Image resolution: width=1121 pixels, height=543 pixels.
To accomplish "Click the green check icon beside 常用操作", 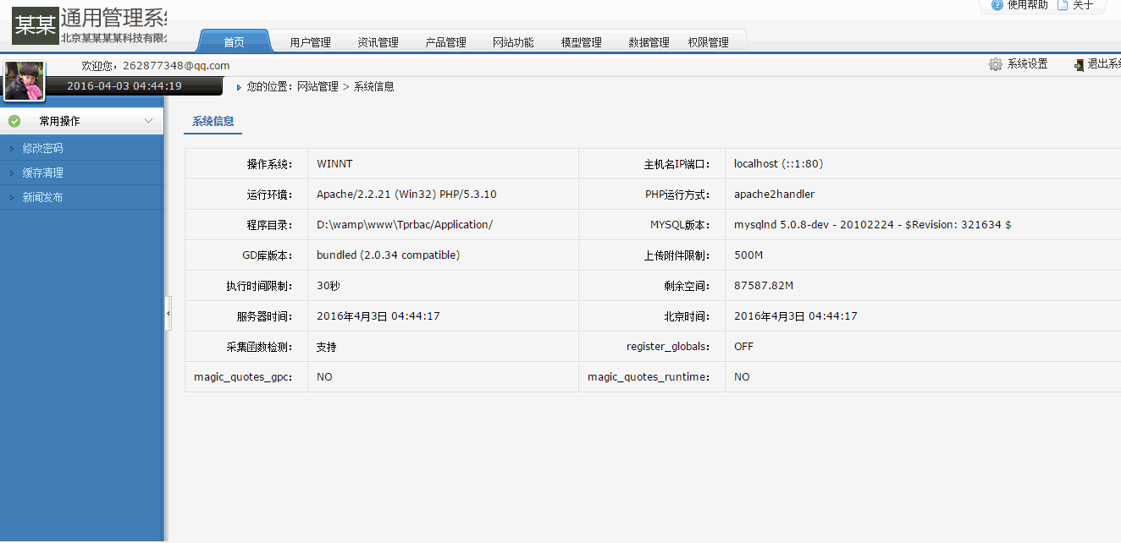I will 14,121.
